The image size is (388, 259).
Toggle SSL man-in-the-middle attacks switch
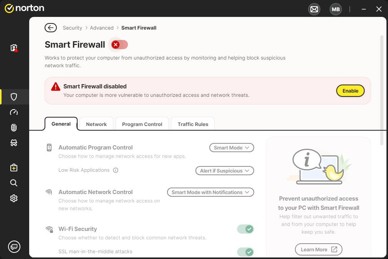[245, 252]
